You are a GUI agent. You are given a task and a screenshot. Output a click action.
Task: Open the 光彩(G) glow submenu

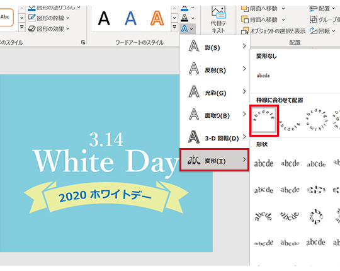pyautogui.click(x=215, y=92)
